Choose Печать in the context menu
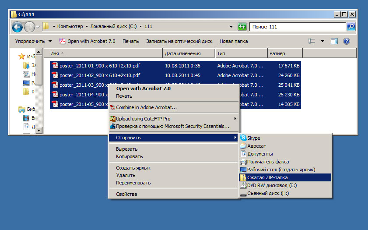368x230 pixels. click(173, 96)
